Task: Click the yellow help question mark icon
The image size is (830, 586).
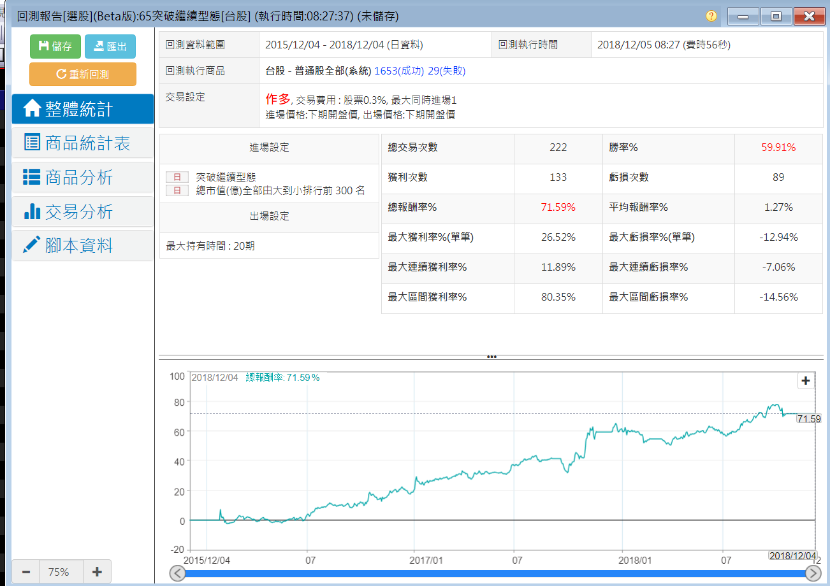Action: (711, 16)
